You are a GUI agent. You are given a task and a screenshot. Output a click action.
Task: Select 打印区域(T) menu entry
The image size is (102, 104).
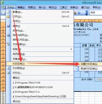tap(40, 64)
